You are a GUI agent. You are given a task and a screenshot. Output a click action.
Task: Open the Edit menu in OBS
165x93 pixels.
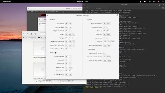(x=32, y=12)
